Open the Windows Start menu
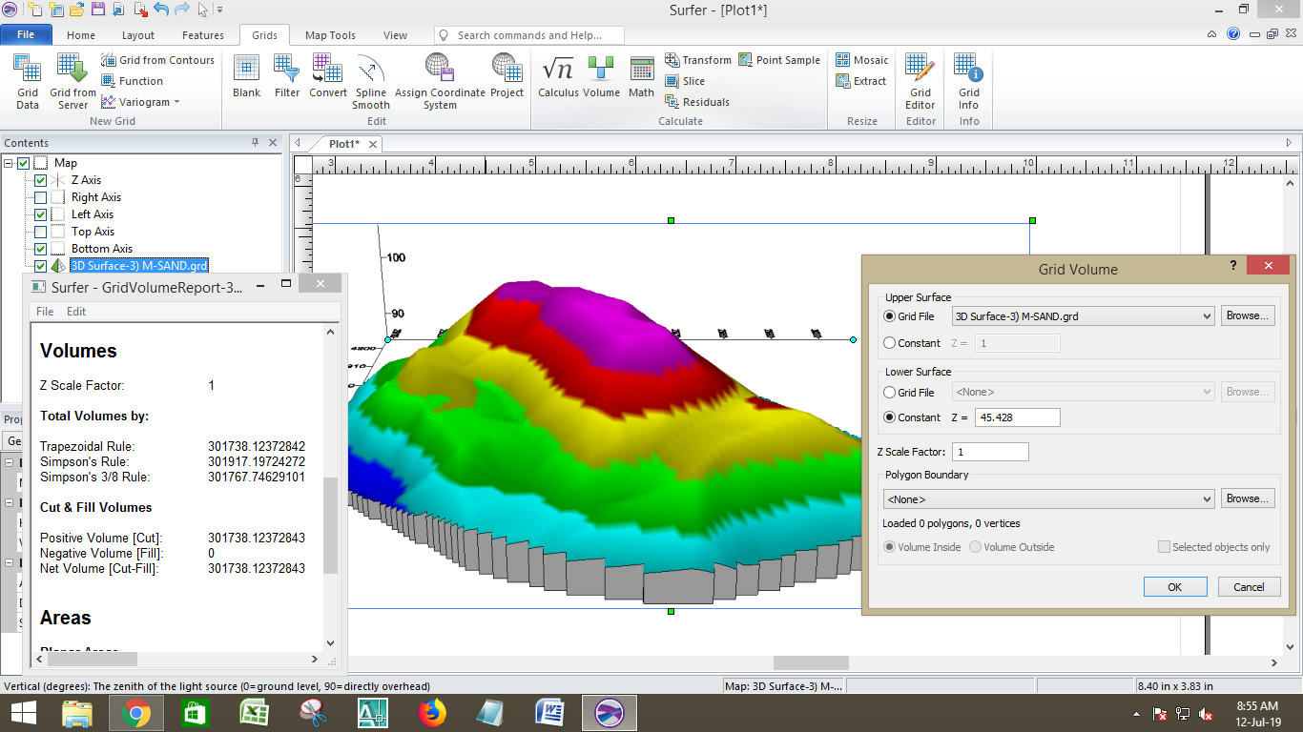This screenshot has height=732, width=1303. pos(23,713)
